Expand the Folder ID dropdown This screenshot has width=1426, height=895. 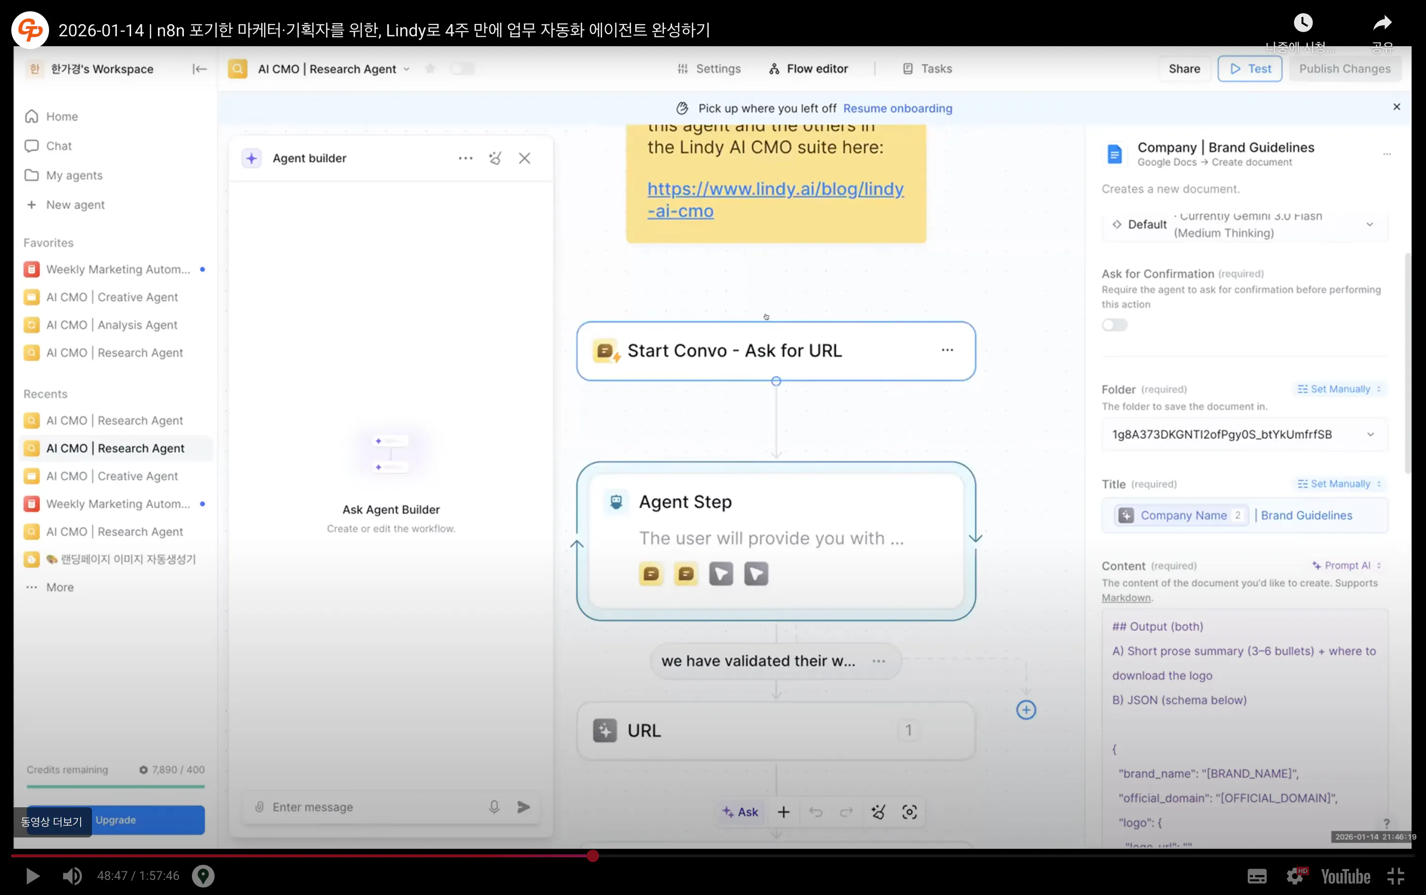[x=1370, y=434]
